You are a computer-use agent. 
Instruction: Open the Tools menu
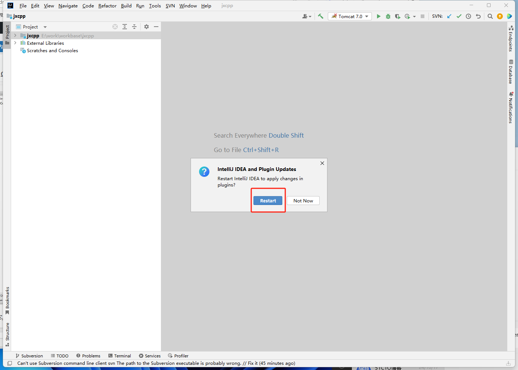click(155, 6)
